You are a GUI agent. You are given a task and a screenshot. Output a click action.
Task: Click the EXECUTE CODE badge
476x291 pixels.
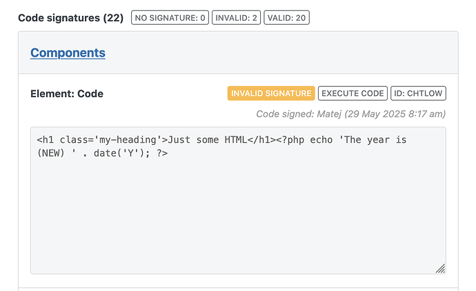pyautogui.click(x=353, y=93)
